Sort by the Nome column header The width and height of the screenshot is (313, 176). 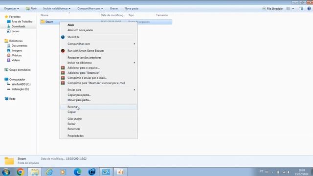(45, 15)
